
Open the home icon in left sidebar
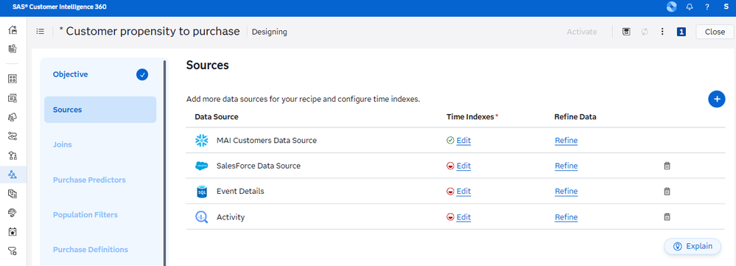click(x=13, y=30)
